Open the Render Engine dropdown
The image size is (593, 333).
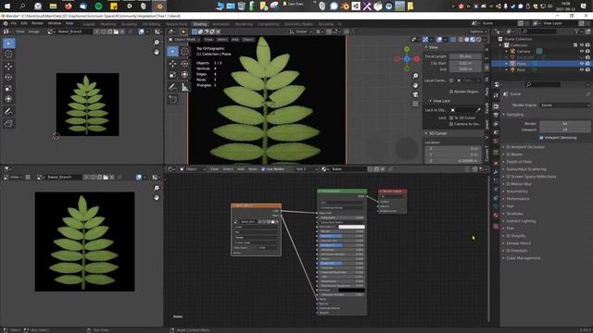[x=565, y=105]
